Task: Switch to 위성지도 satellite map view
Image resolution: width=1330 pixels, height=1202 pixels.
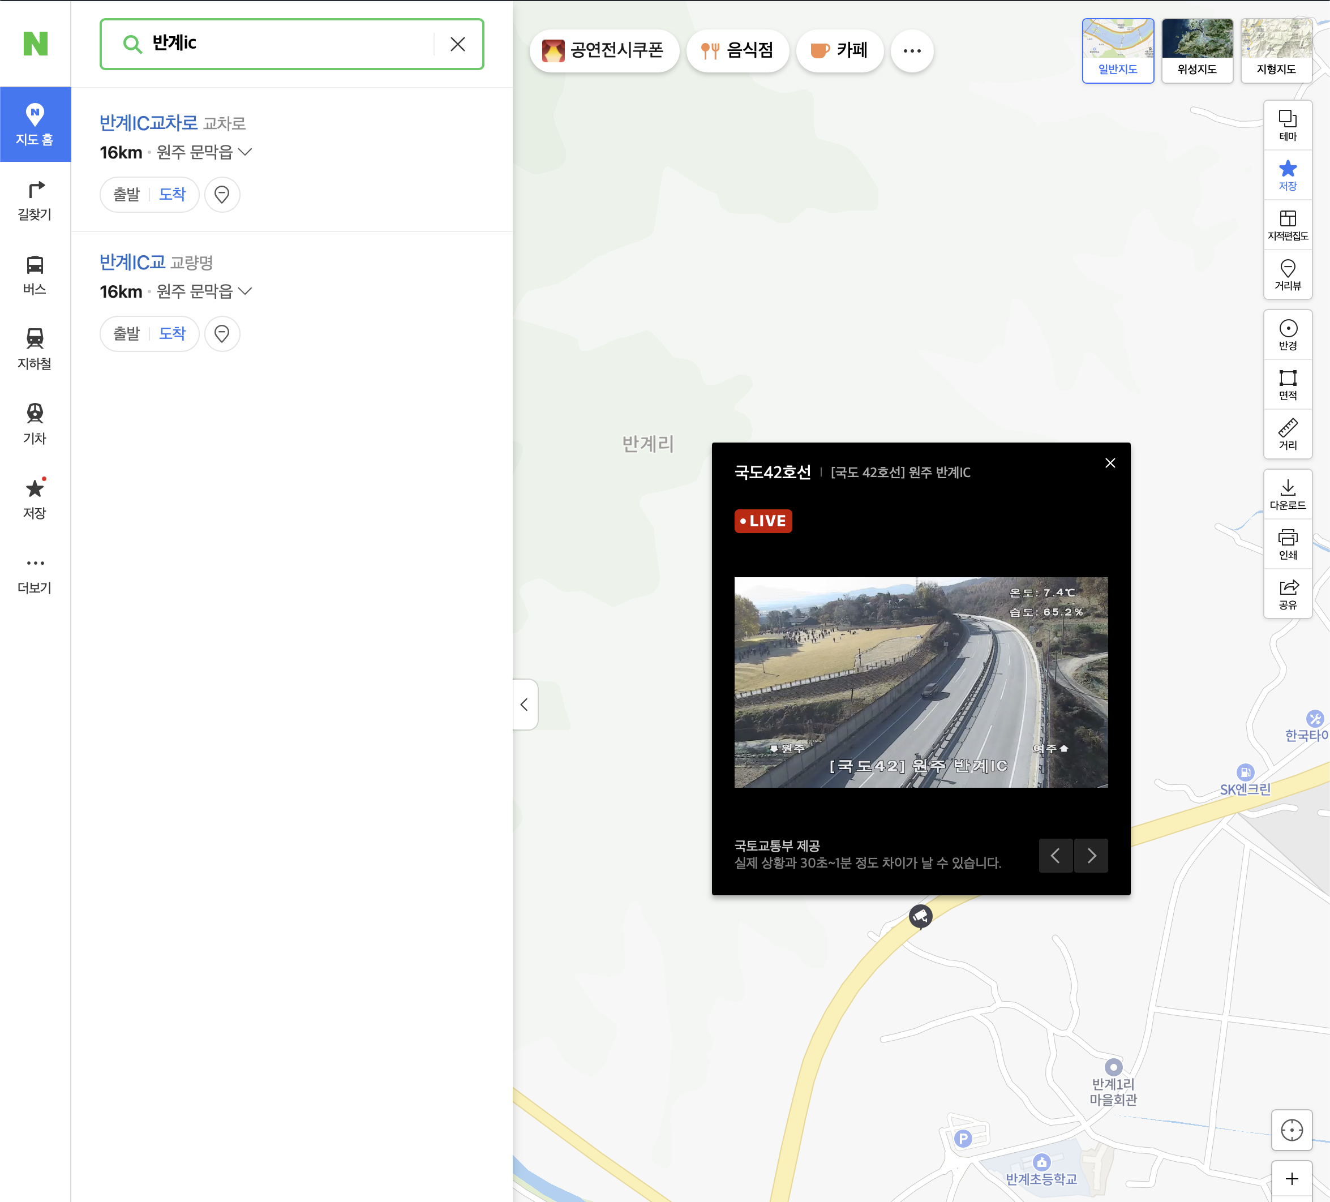Action: [x=1197, y=50]
